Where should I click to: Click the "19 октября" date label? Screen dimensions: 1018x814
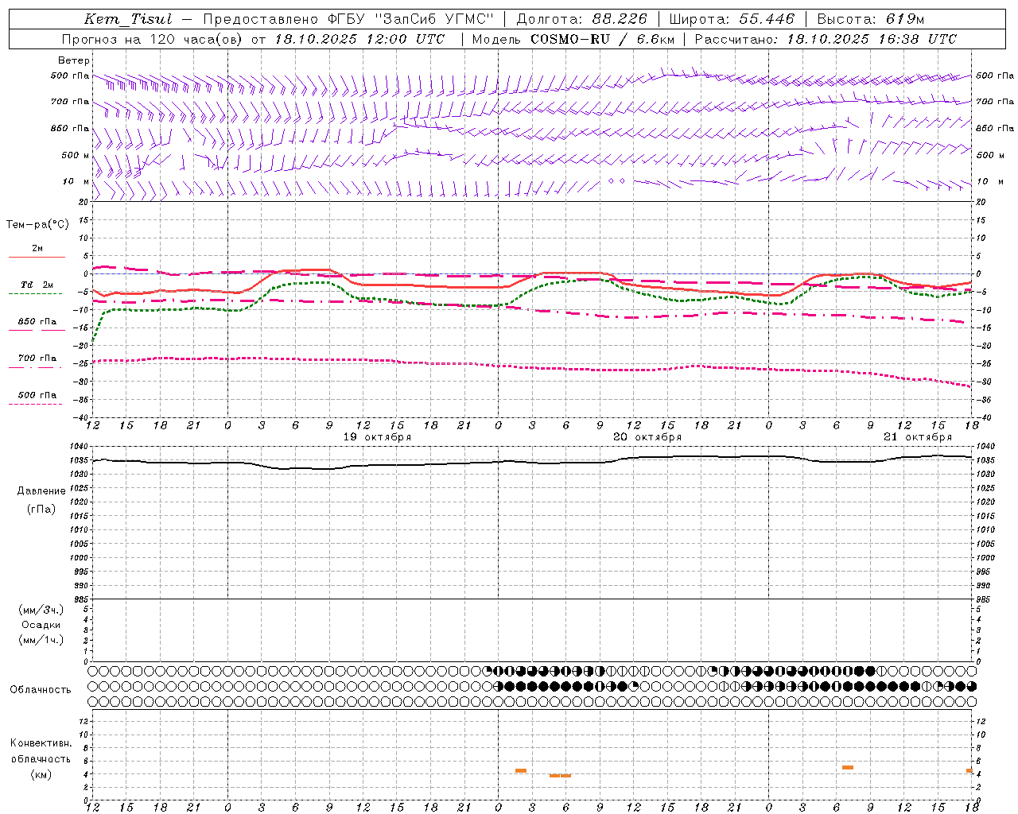377,437
